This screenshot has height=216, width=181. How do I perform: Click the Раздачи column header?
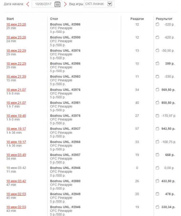[x=137, y=19]
